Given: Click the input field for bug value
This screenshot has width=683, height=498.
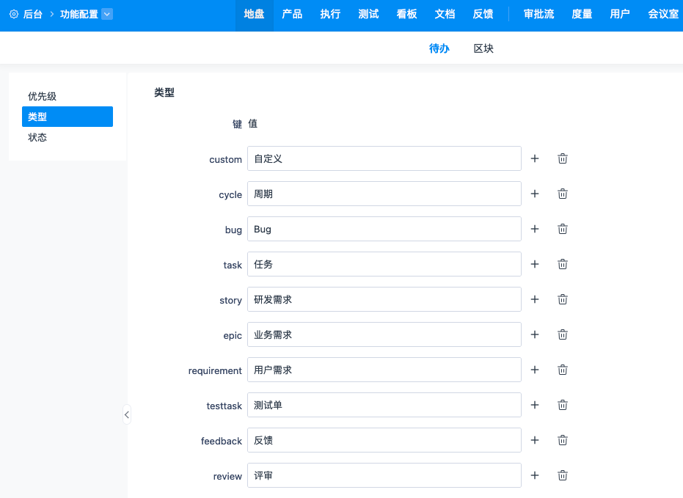Looking at the screenshot, I should pos(384,229).
